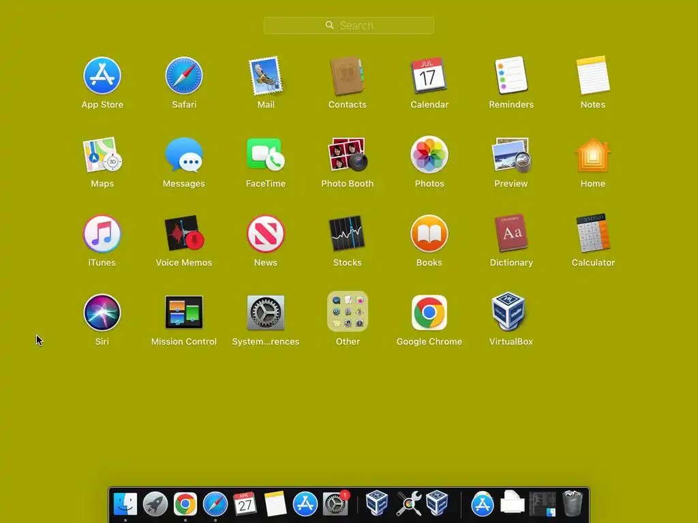Open the Trash in the Dock

point(573,503)
